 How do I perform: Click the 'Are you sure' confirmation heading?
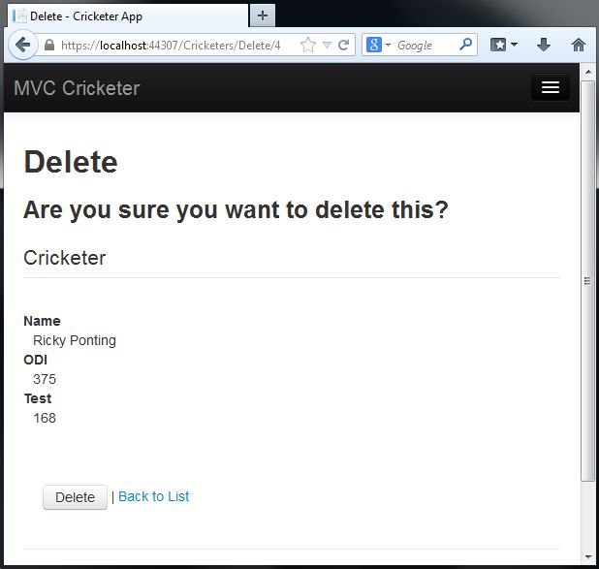pos(236,209)
